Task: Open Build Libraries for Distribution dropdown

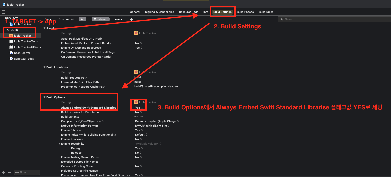Action: click(139, 112)
